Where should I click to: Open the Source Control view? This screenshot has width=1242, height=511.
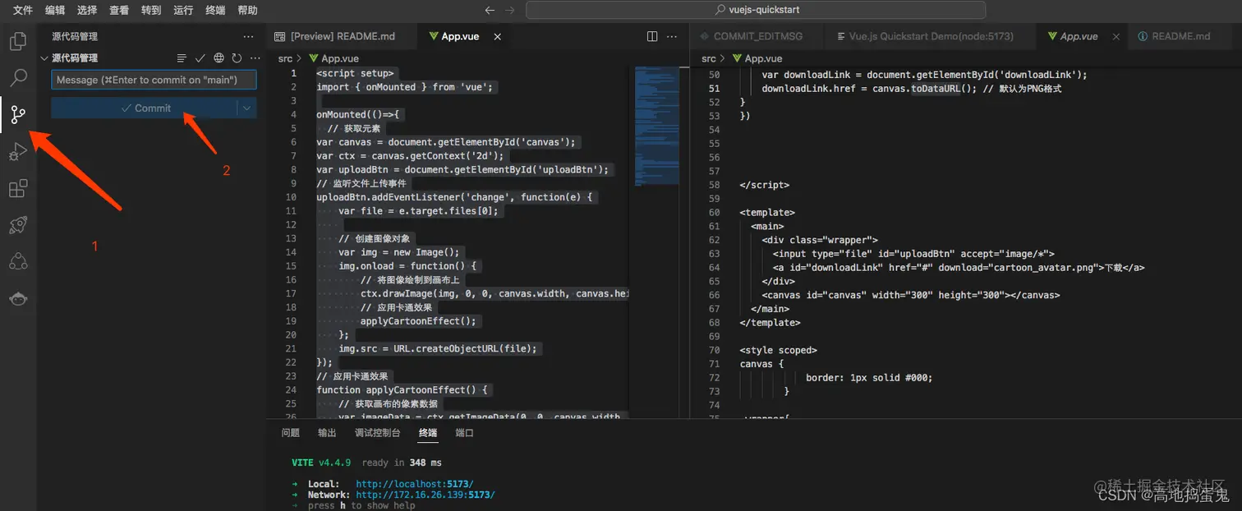point(18,115)
